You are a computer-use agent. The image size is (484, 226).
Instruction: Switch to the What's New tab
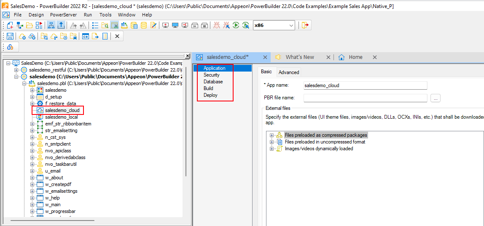click(299, 57)
